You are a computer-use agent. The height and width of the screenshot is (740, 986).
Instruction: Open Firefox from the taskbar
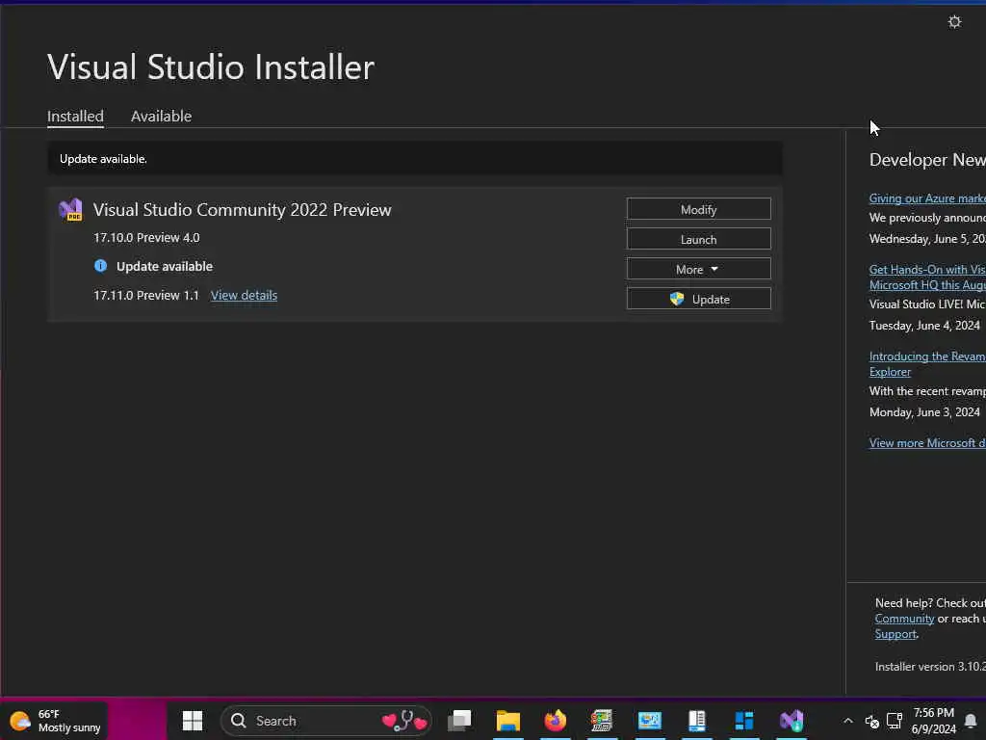click(x=556, y=721)
